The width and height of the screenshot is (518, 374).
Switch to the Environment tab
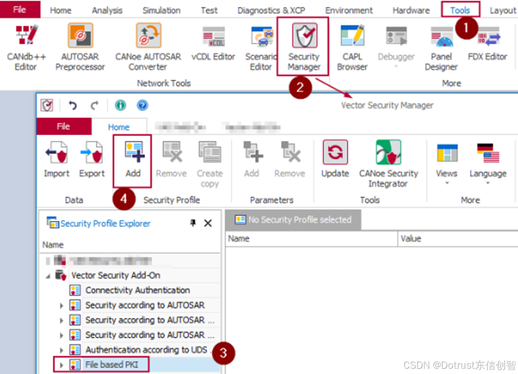pyautogui.click(x=349, y=10)
